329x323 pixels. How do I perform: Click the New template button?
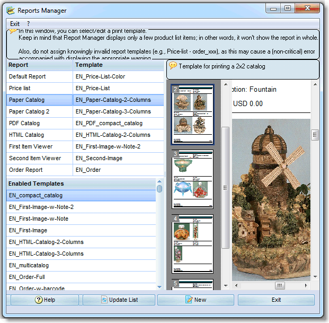click(x=195, y=300)
